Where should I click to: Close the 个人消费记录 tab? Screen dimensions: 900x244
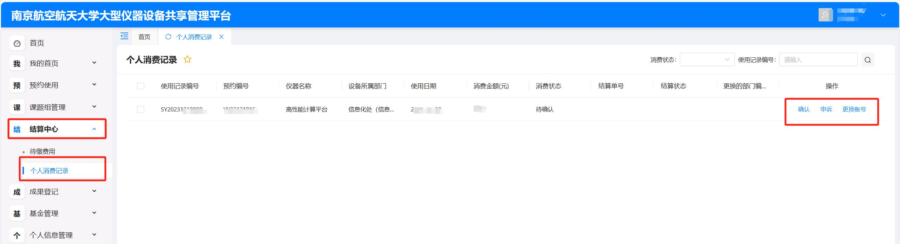click(221, 37)
